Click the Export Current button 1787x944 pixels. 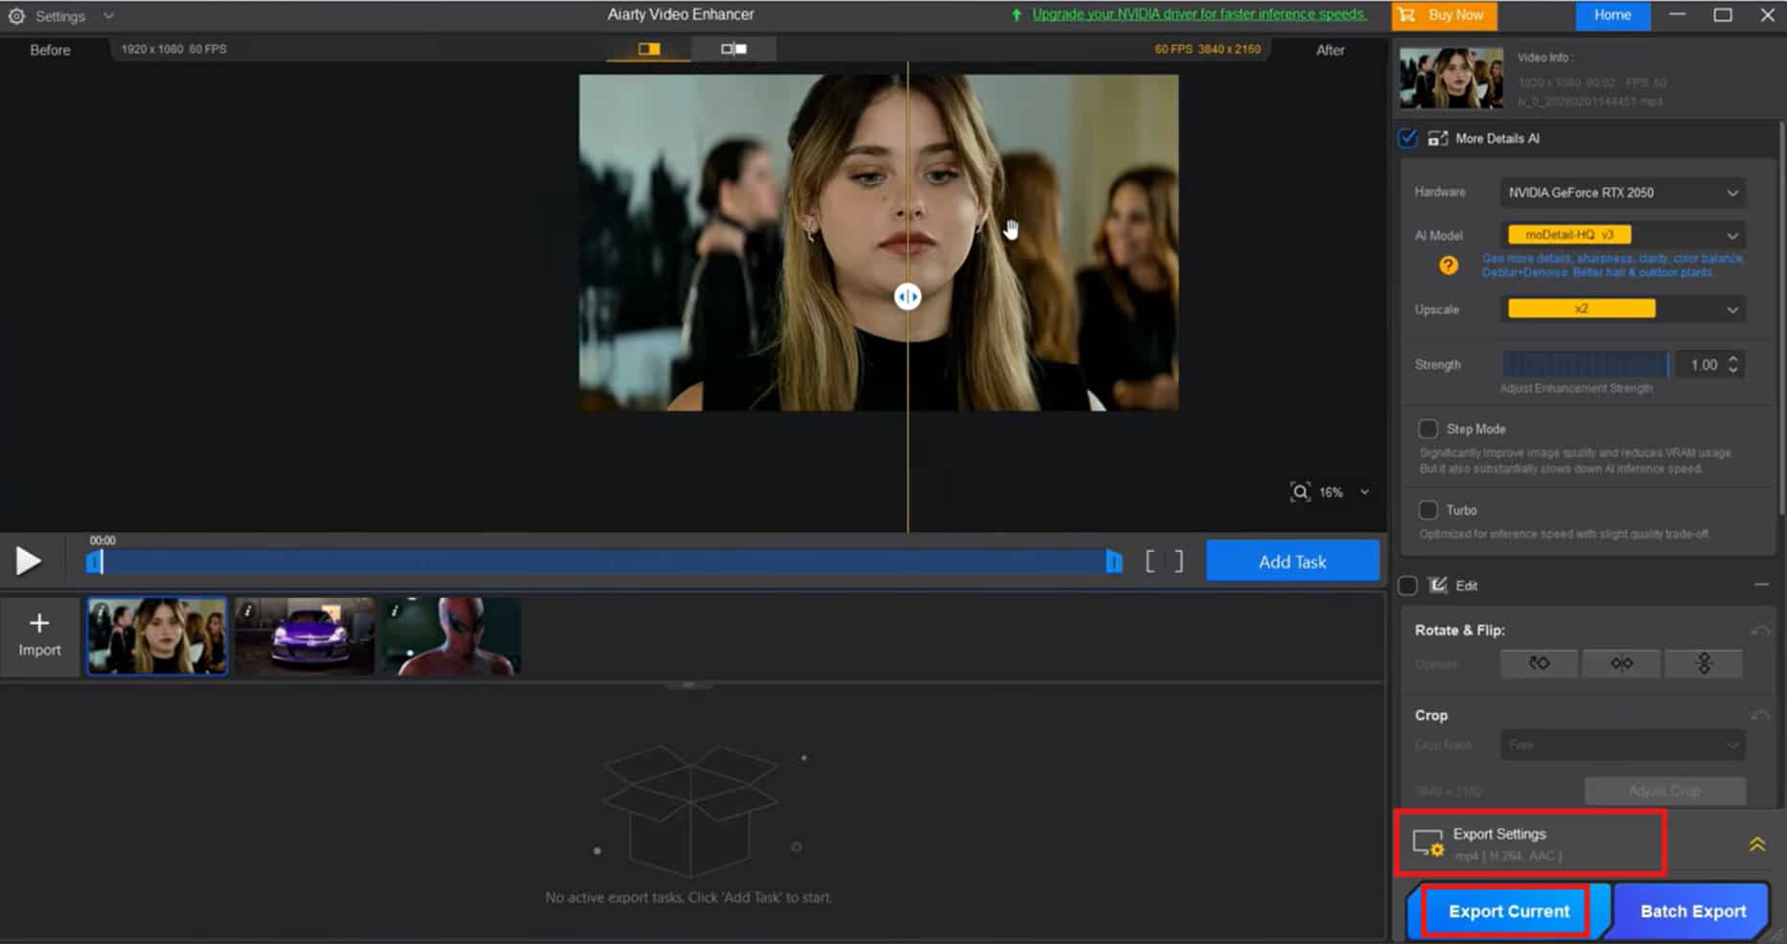click(x=1509, y=911)
